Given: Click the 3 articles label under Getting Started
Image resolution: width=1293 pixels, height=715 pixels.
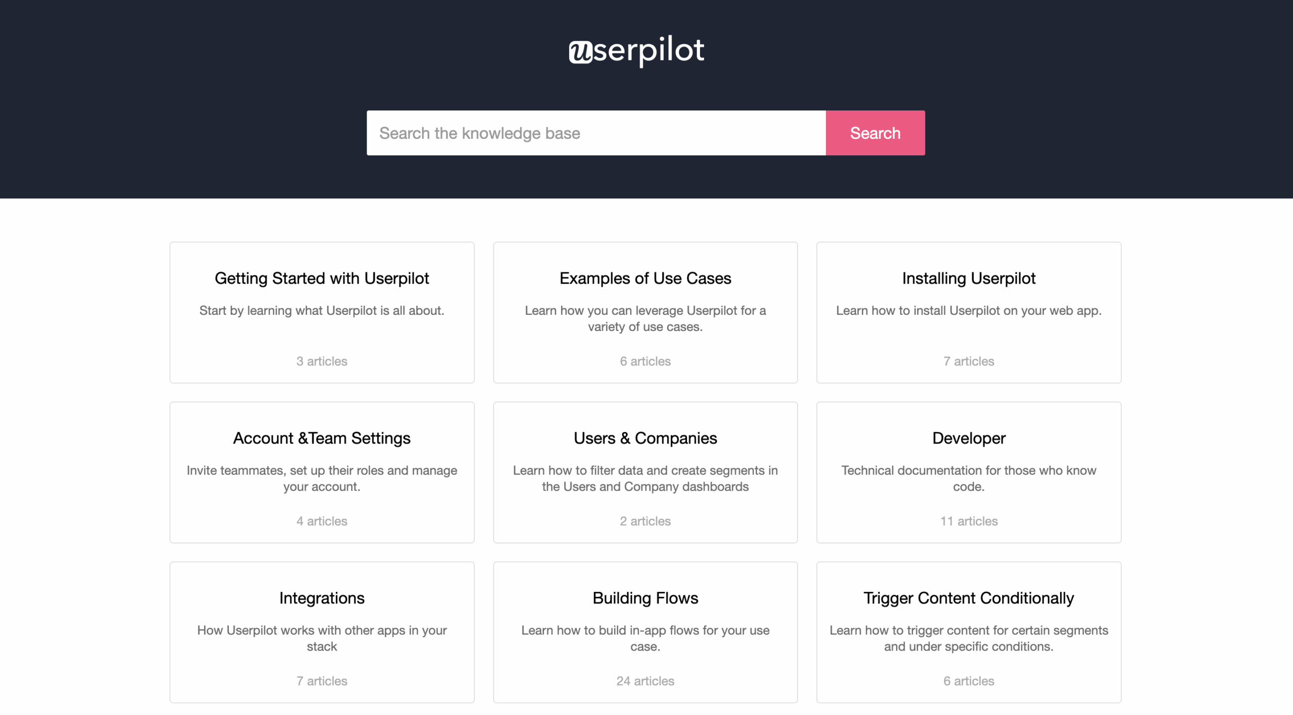Looking at the screenshot, I should pos(322,361).
